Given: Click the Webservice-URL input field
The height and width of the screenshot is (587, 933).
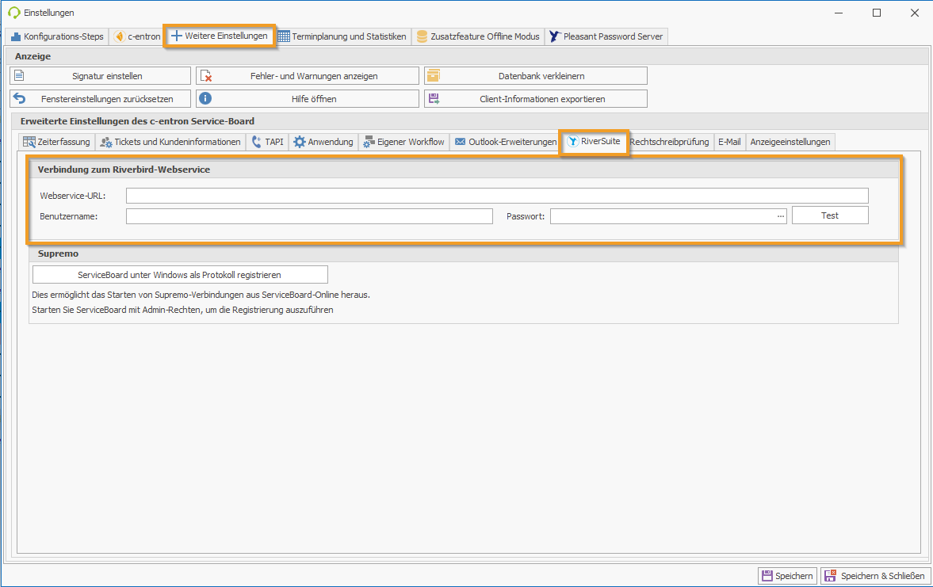Looking at the screenshot, I should (496, 196).
